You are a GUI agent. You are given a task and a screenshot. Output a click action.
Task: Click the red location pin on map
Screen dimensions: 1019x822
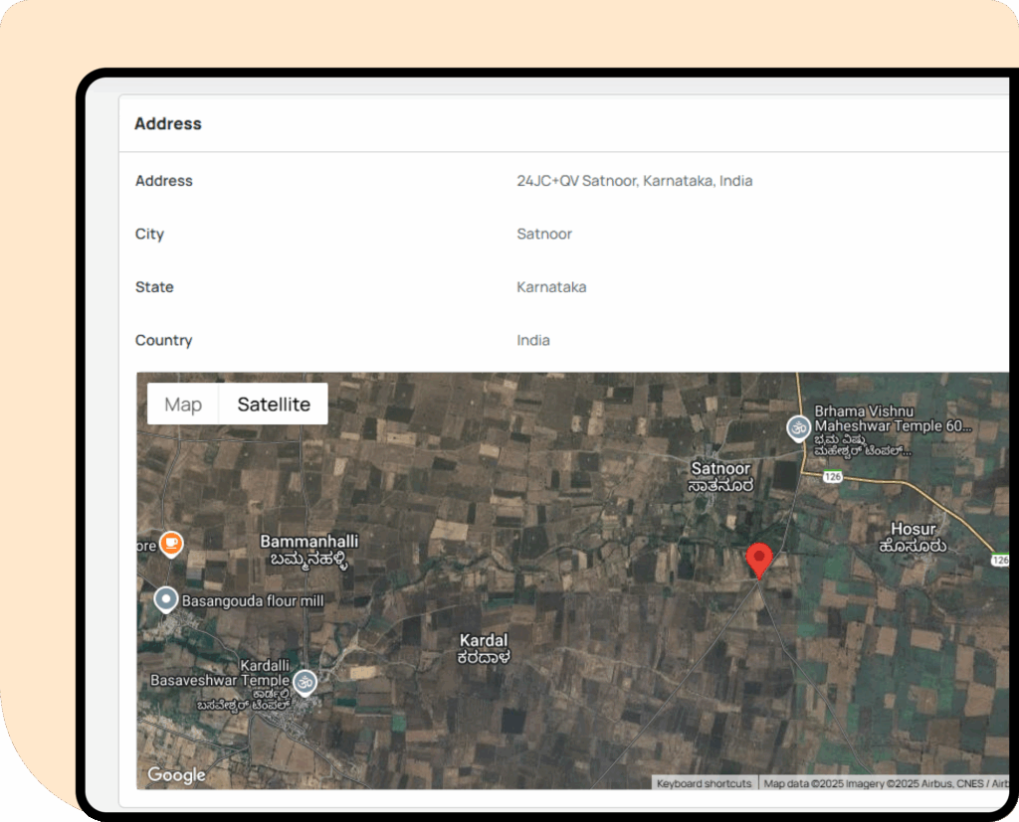(x=759, y=561)
